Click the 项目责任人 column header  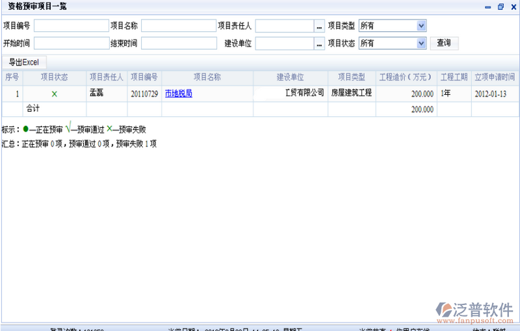click(107, 77)
